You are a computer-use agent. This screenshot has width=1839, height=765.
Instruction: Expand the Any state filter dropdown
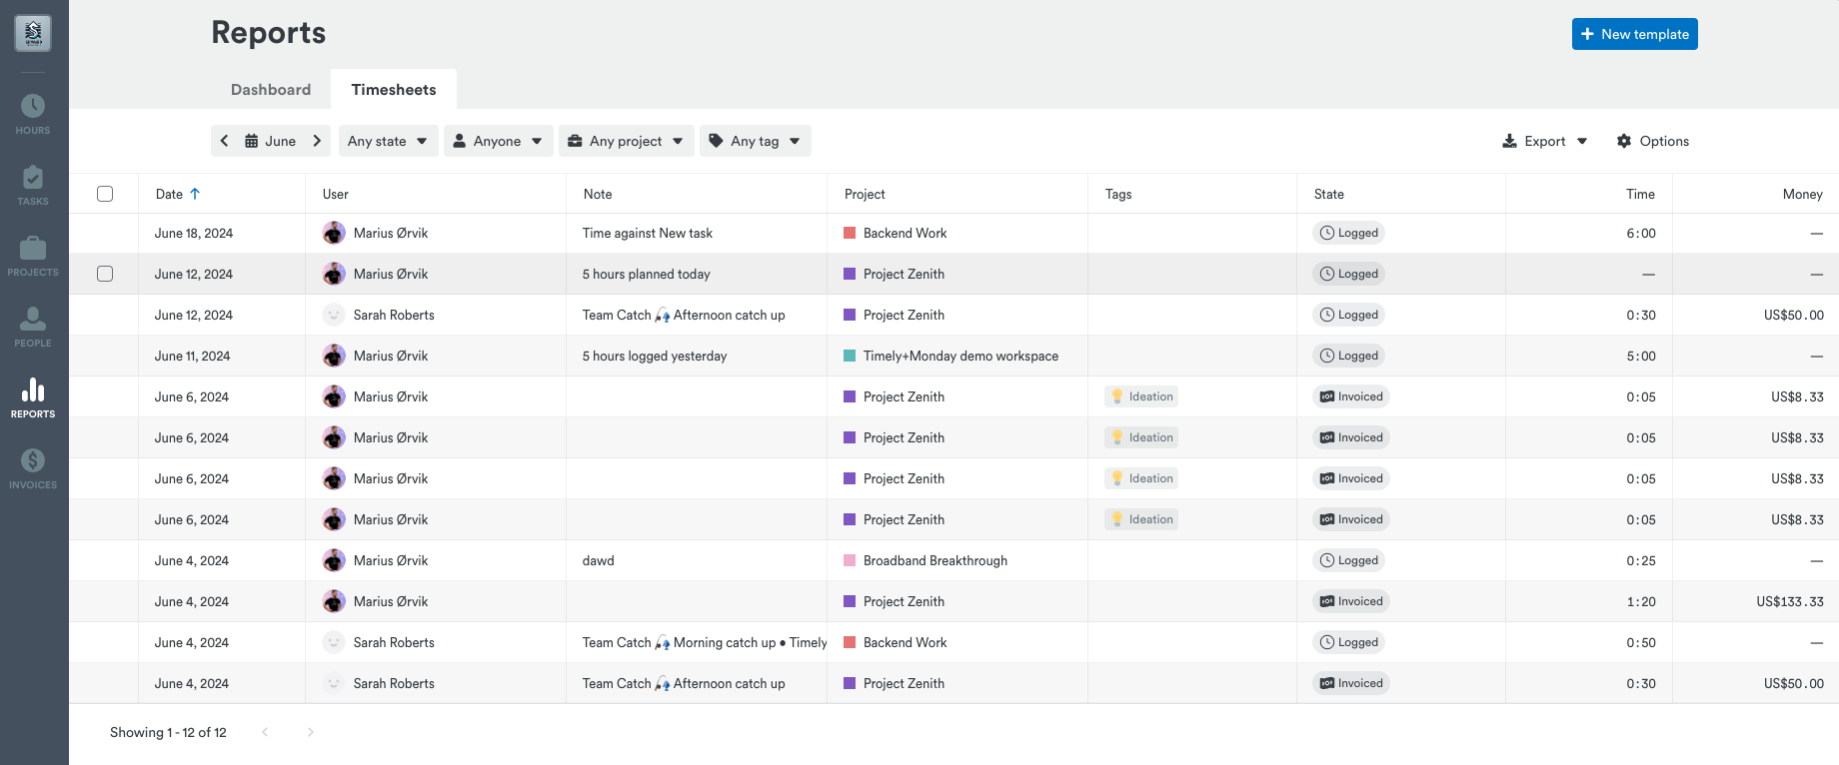point(388,141)
